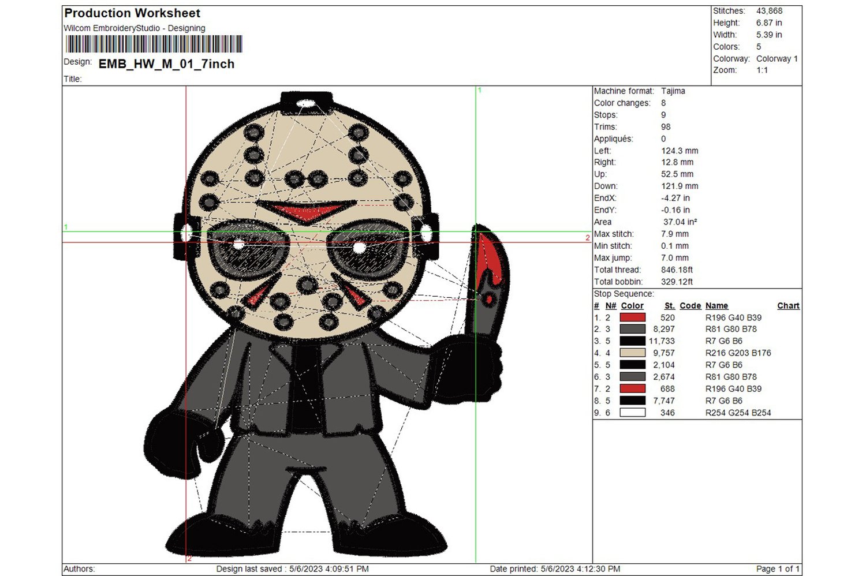The height and width of the screenshot is (576, 866).
Task: Select the stitch count '2,104'
Action: pyautogui.click(x=664, y=365)
